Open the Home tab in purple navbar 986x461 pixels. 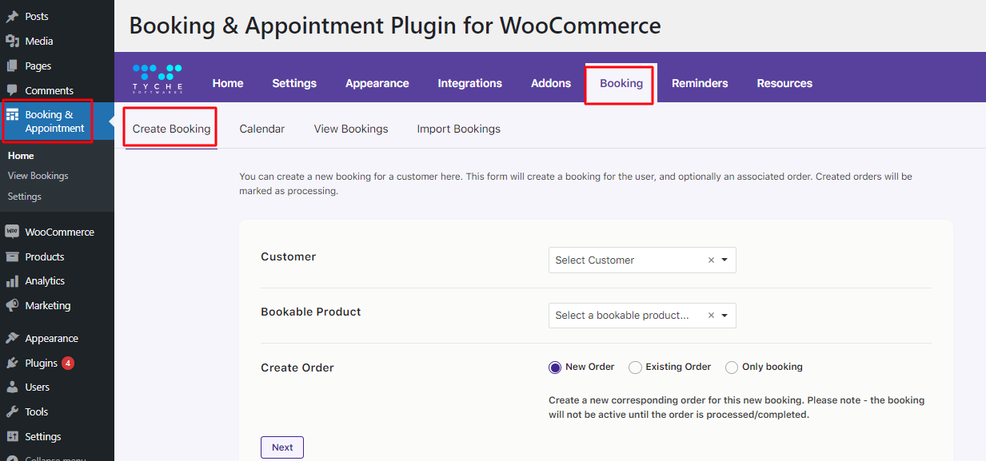pos(228,83)
